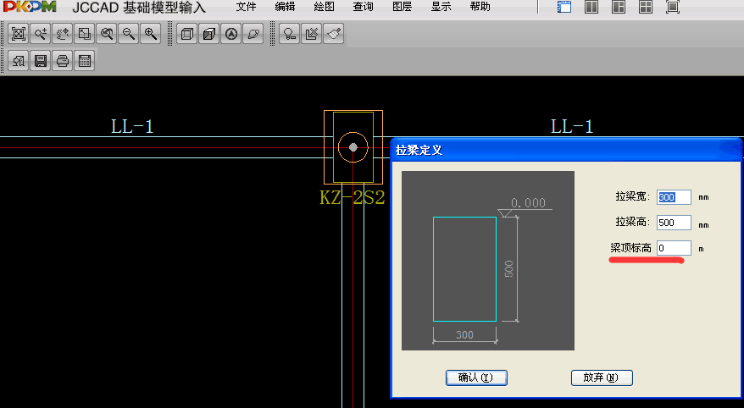This screenshot has height=408, width=744.
Task: Select the dynamic zoom plus/minus magnifier icon
Action: click(x=41, y=34)
